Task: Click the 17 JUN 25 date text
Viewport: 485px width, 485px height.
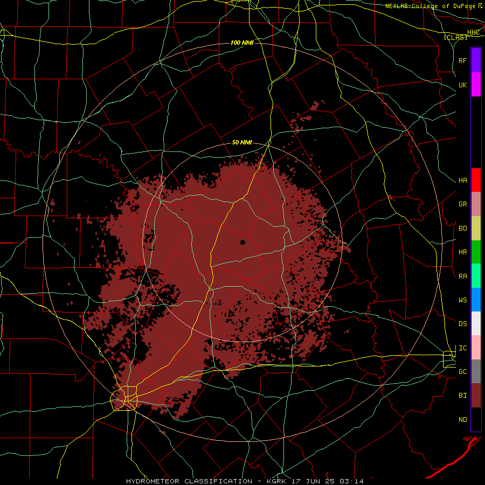Action: tap(313, 481)
